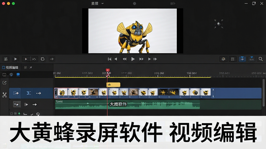Image resolution: width=266 pixels, height=149 pixels.
Task: Switch to the 视频编辑 tab
Action: 10,68
